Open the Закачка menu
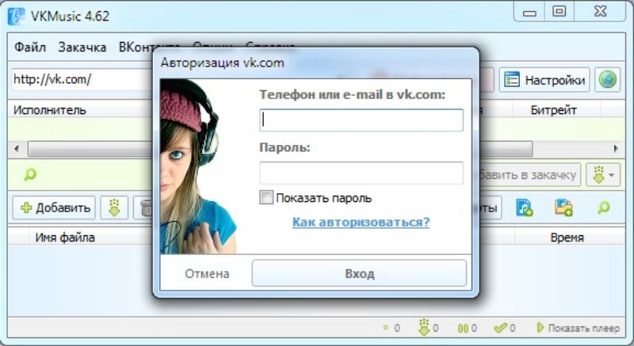The height and width of the screenshot is (346, 634). tap(82, 48)
